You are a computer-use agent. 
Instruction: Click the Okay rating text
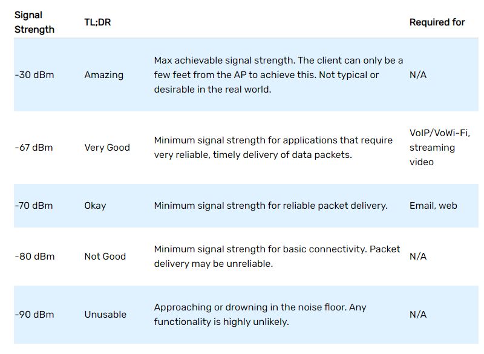click(95, 206)
